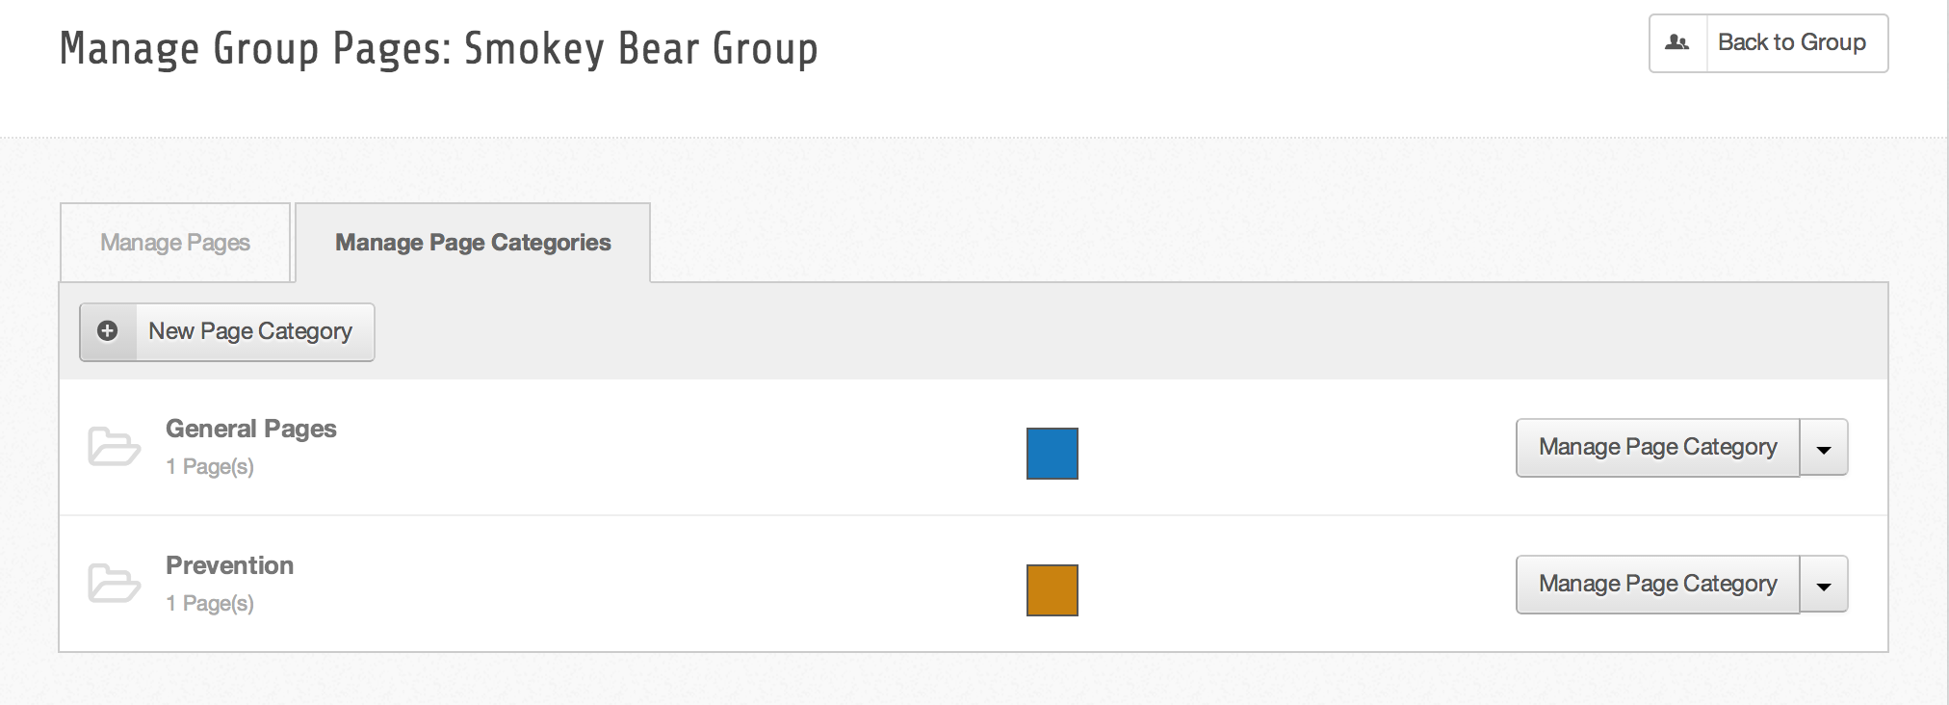Expand the dropdown arrow for General Pages category
This screenshot has width=1949, height=705.
click(1824, 448)
